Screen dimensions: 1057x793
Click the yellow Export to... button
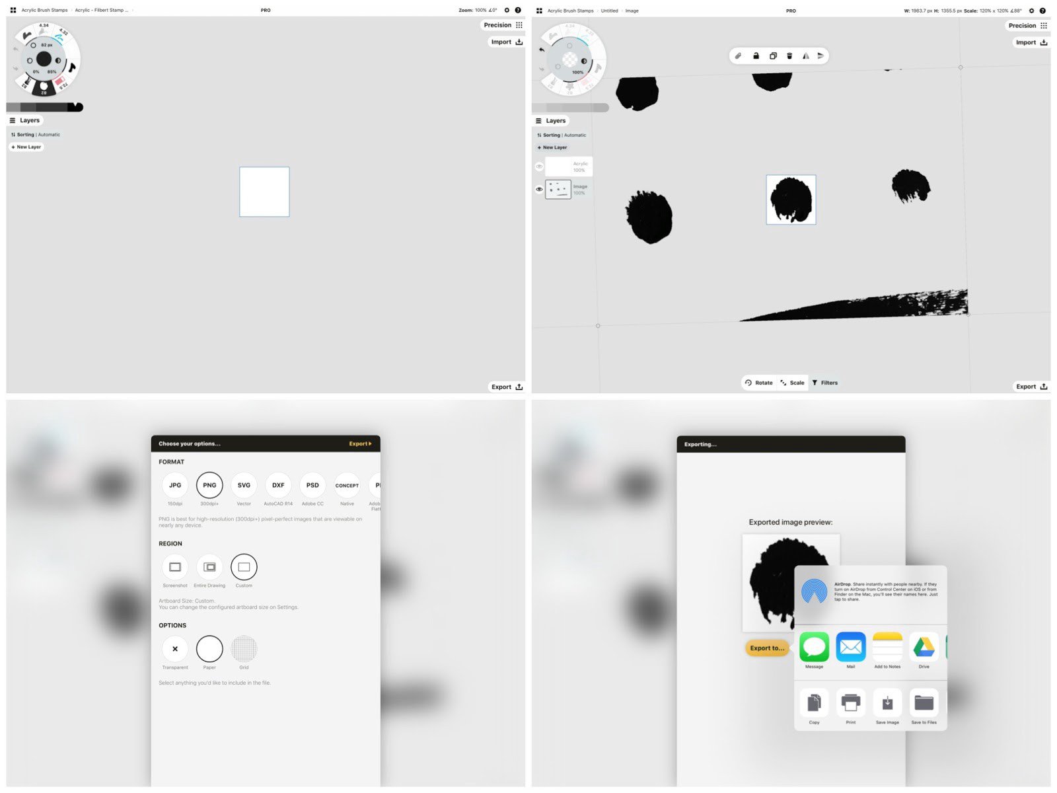pos(767,648)
